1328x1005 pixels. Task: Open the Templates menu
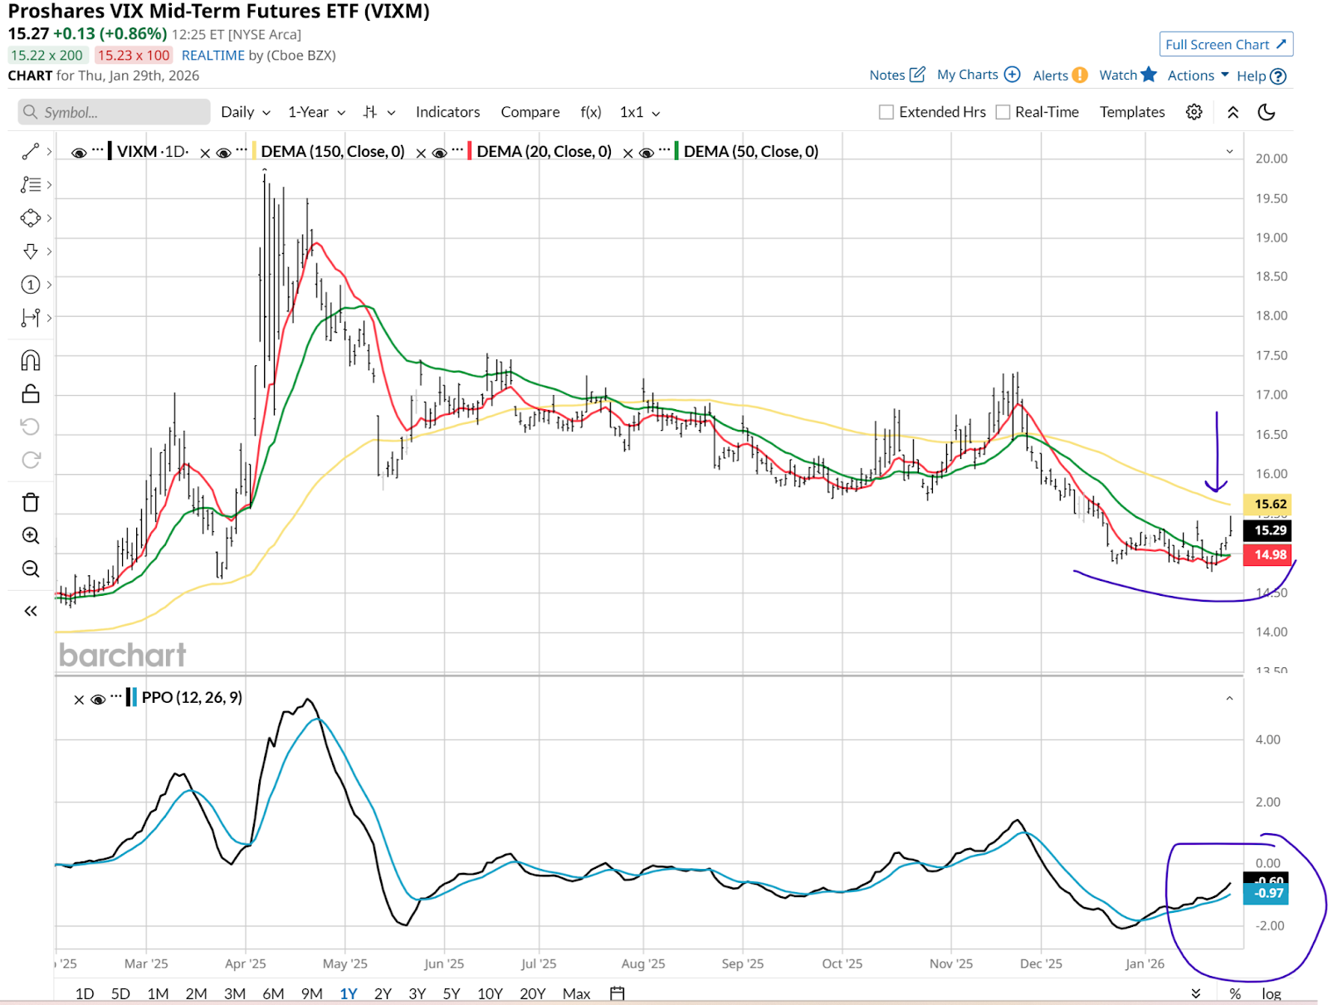pyautogui.click(x=1132, y=112)
